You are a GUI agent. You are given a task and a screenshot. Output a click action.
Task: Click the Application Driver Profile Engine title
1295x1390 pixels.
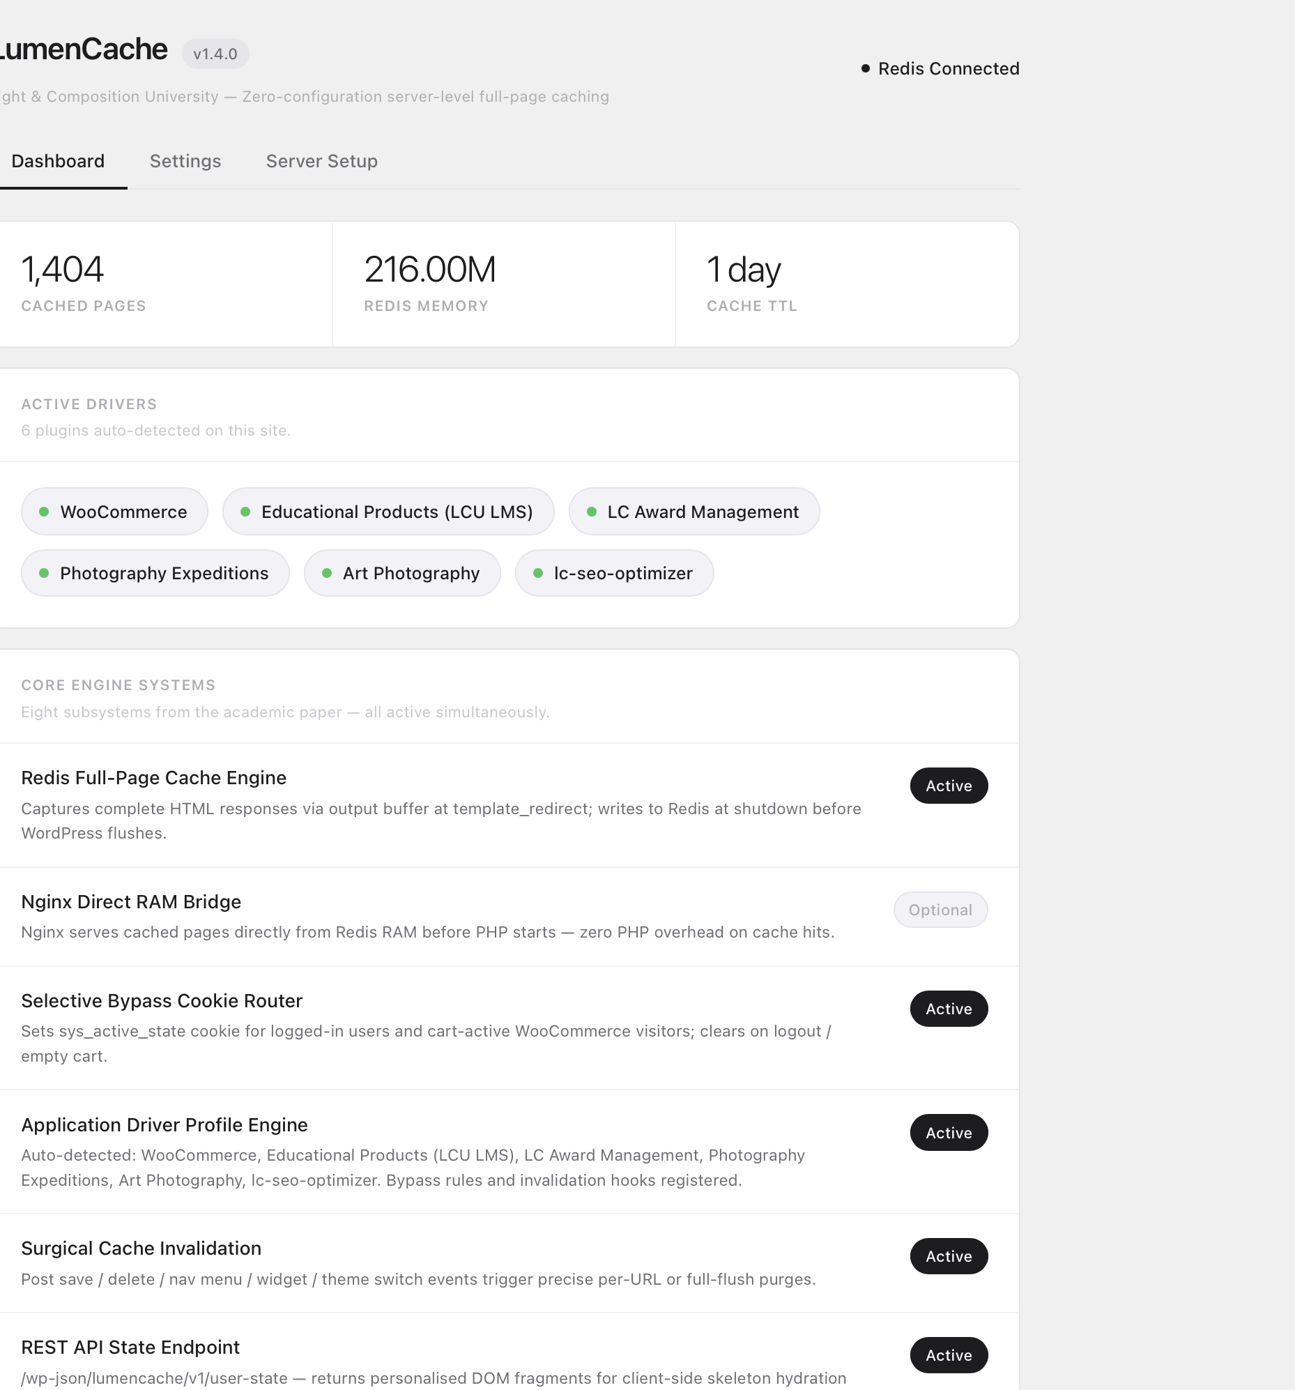(164, 1125)
